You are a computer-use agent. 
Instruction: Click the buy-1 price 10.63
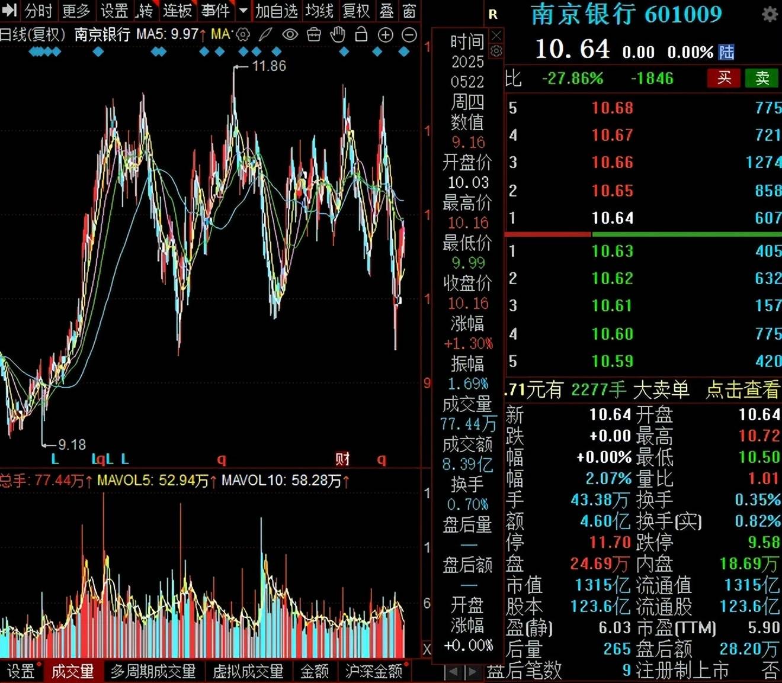(x=613, y=251)
